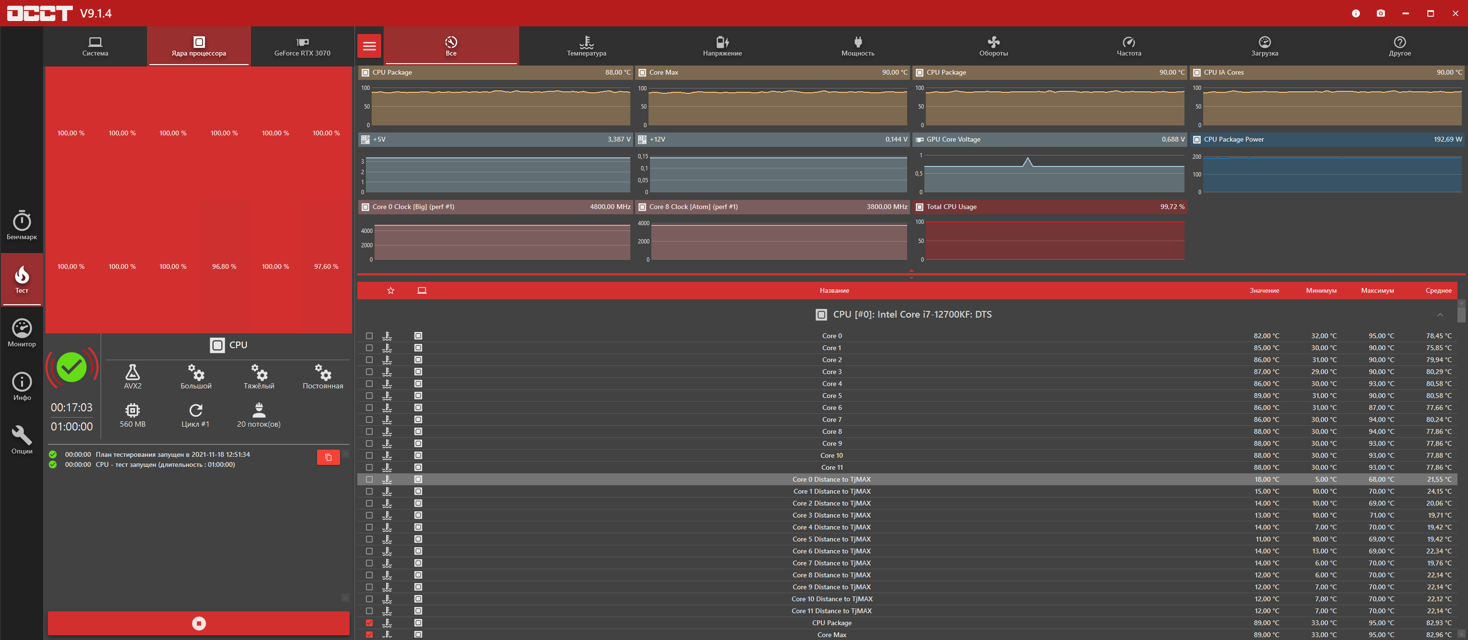1468x640 pixels.
Task: Uncheck the CPU Package row checkbox
Action: 369,623
